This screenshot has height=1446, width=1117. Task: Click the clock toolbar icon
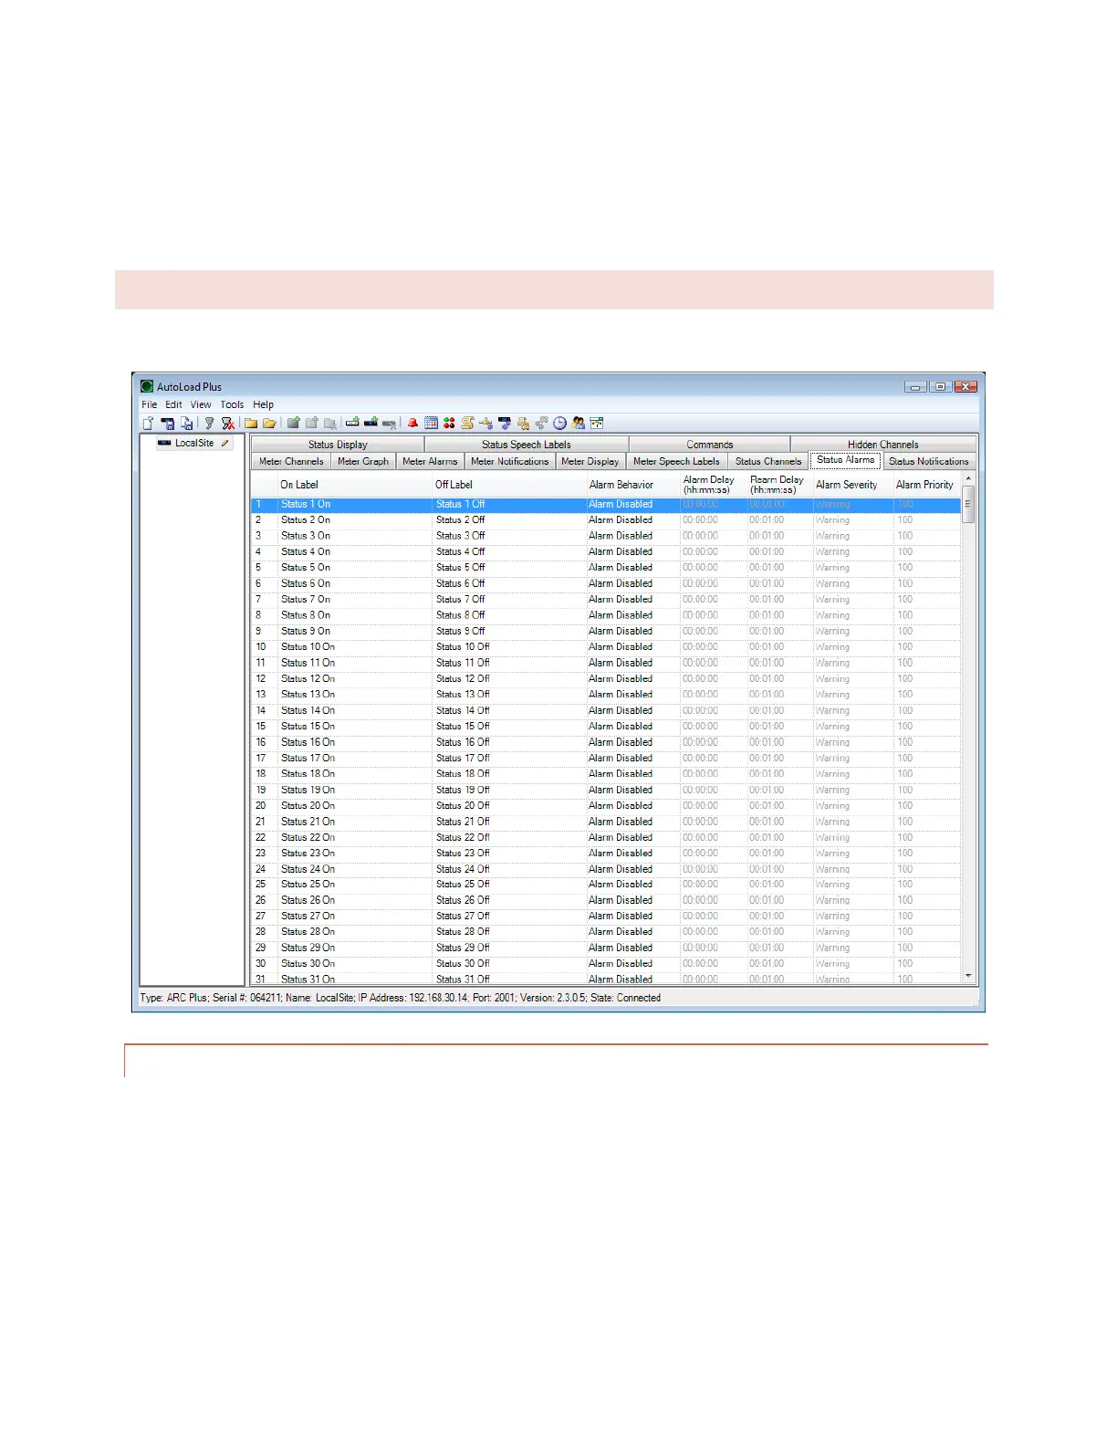click(559, 424)
